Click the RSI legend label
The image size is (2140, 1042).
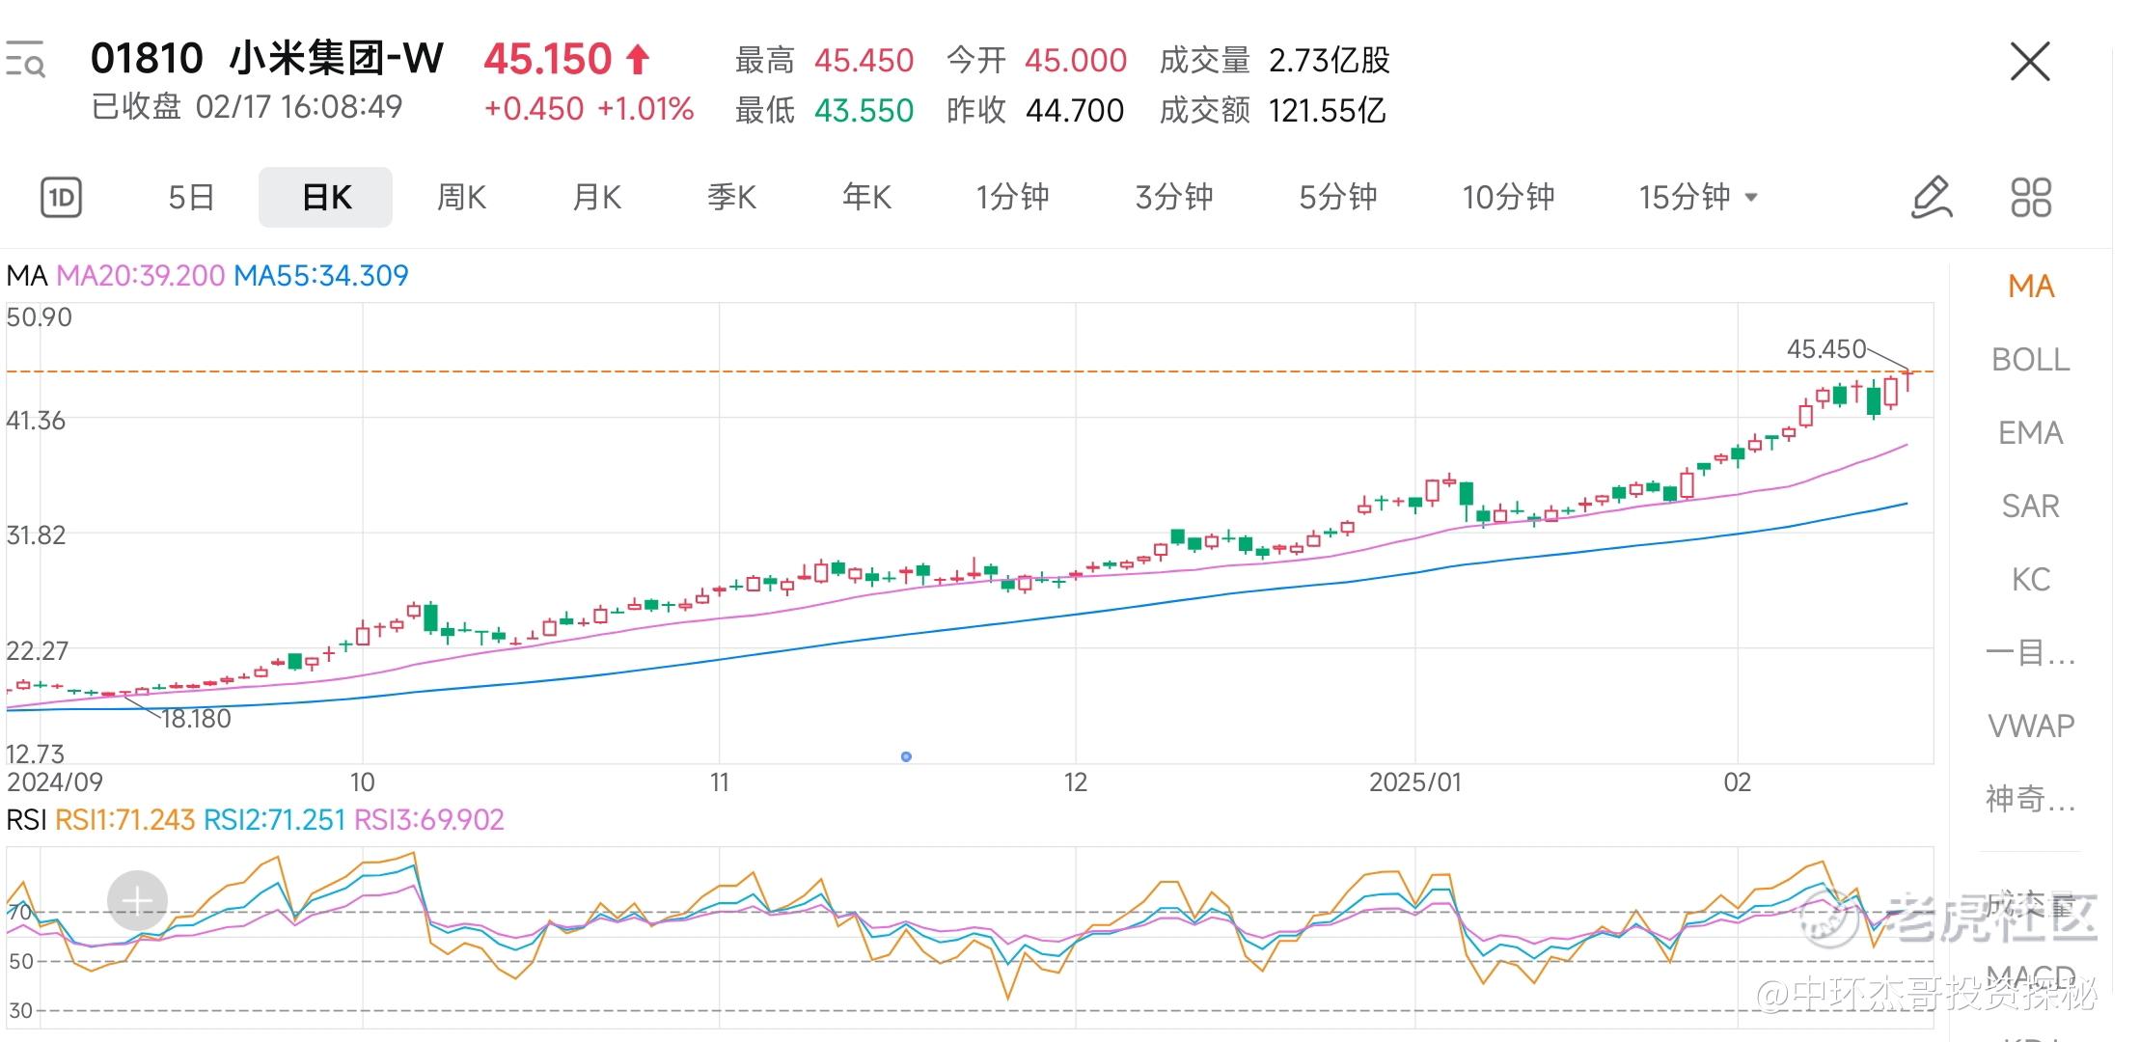[26, 820]
